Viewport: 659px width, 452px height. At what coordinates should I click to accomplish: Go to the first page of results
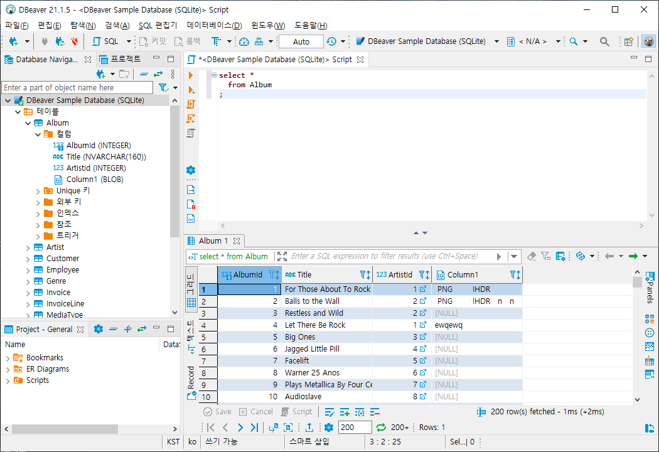coord(210,427)
